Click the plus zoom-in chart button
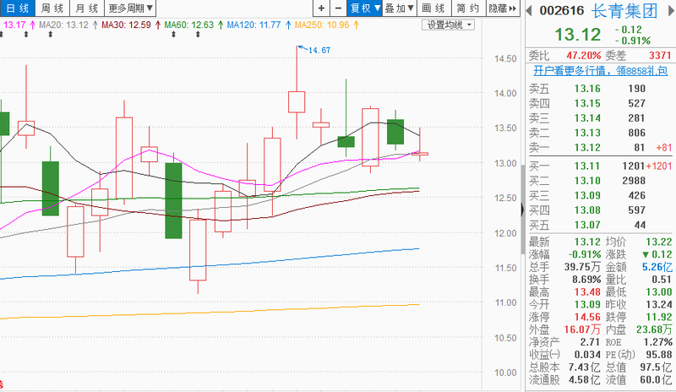This screenshot has height=392, width=676. [x=319, y=8]
